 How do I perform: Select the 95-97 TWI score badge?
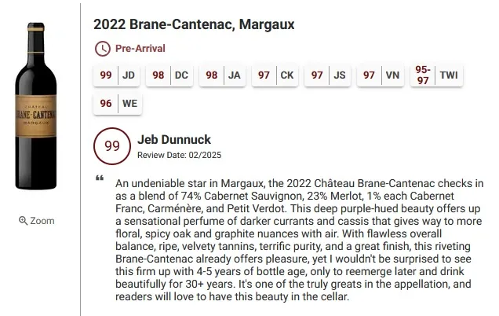(x=436, y=75)
